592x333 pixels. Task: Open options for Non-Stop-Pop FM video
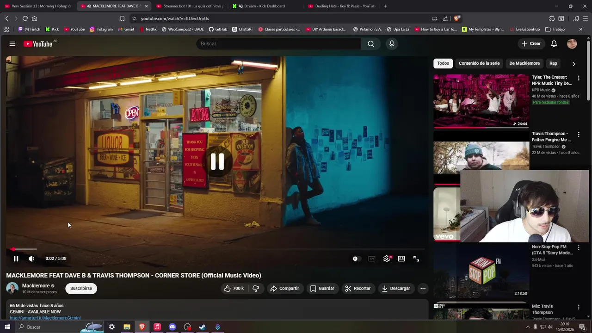point(579,248)
